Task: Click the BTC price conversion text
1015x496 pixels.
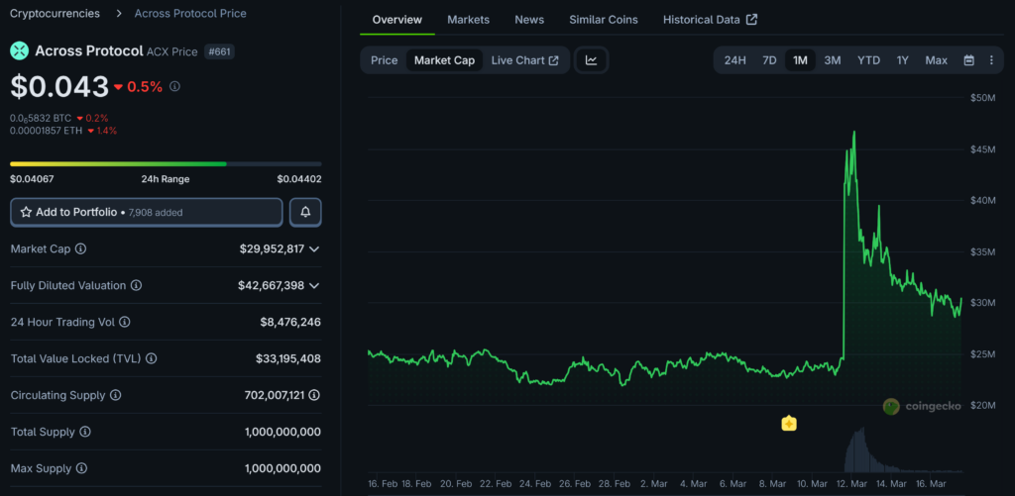Action: click(41, 119)
